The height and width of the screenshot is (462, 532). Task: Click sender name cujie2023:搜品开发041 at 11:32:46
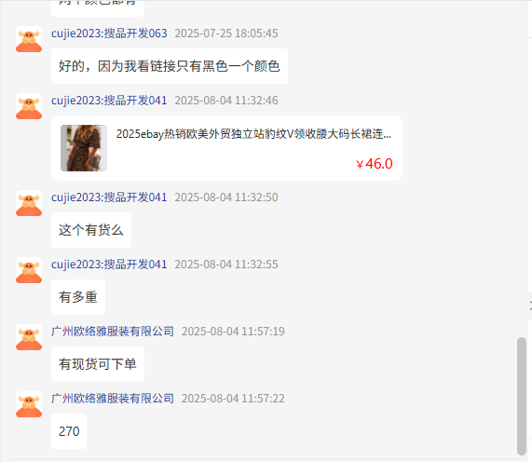point(109,101)
